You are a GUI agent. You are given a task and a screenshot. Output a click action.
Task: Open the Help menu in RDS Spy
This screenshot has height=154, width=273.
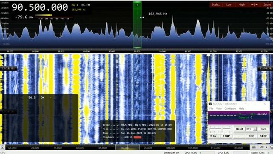pyautogui.click(x=241, y=109)
